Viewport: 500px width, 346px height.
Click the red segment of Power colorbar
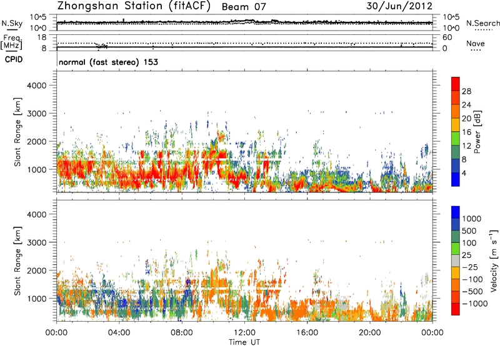pos(456,84)
